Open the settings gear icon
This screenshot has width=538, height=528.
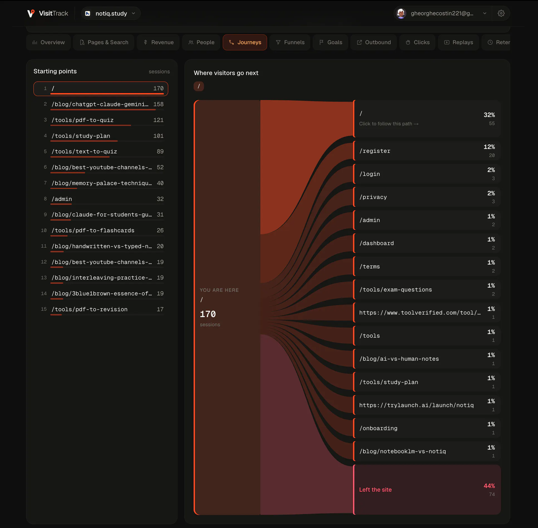tap(501, 13)
